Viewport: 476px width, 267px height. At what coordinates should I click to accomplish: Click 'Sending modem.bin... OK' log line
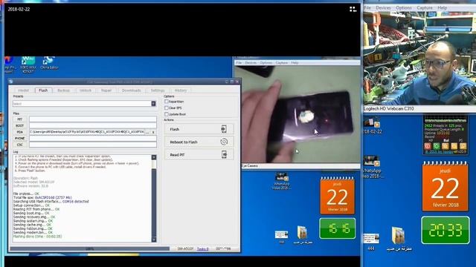(33, 232)
